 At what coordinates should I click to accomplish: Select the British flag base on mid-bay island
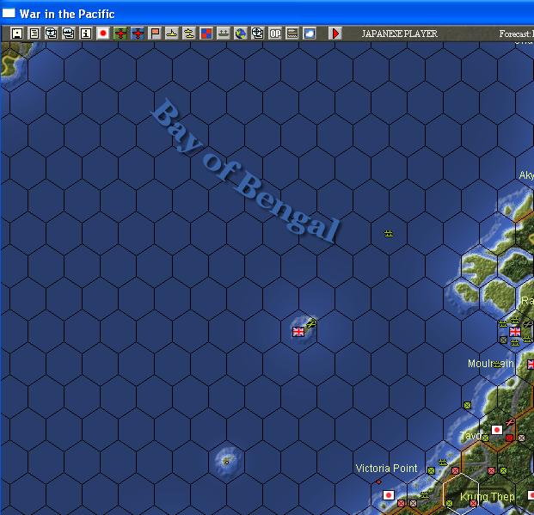(298, 331)
